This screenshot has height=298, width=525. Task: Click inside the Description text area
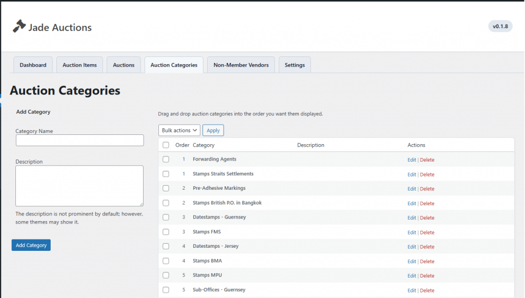(x=79, y=186)
